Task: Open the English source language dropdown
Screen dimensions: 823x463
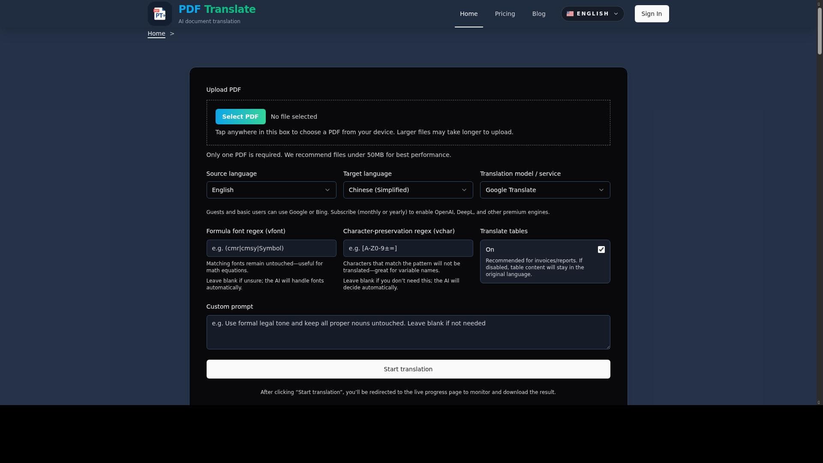Action: 266,190
